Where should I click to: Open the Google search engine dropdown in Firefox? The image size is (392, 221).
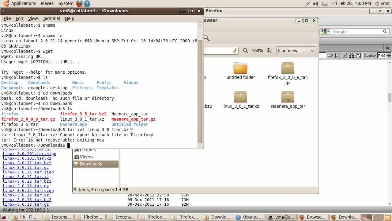(325, 32)
